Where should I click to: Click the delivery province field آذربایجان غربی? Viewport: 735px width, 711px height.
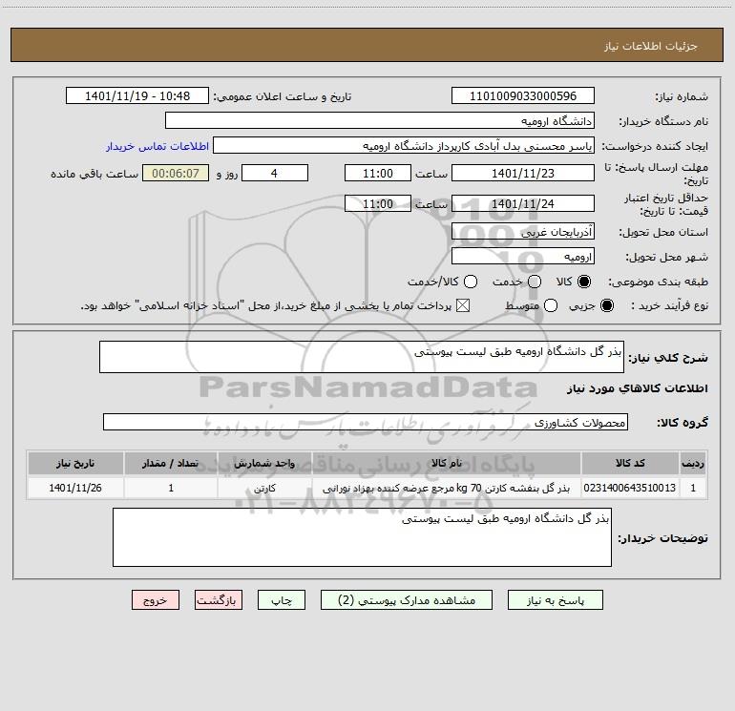(x=523, y=231)
